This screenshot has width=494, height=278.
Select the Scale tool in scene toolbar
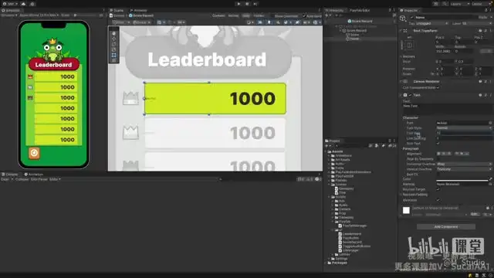pos(113,49)
